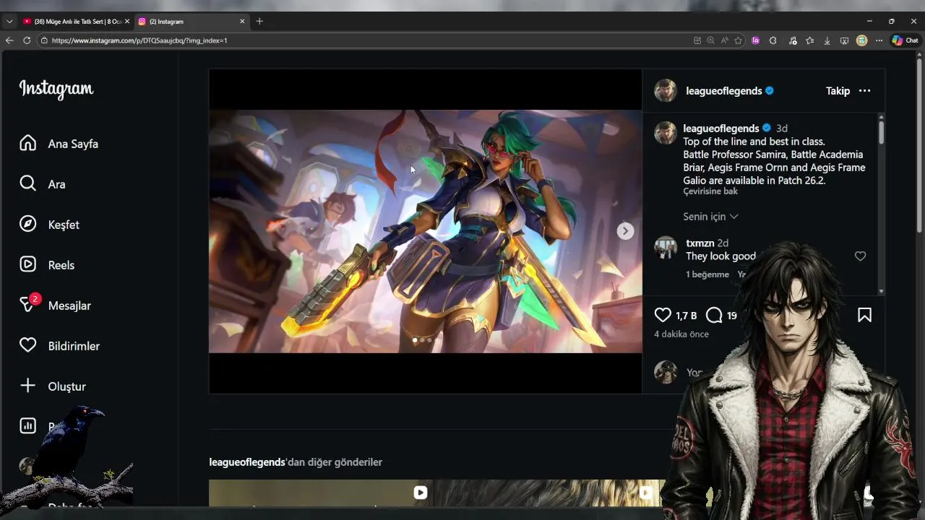Click the screenshot capture toolbar icon

click(844, 40)
